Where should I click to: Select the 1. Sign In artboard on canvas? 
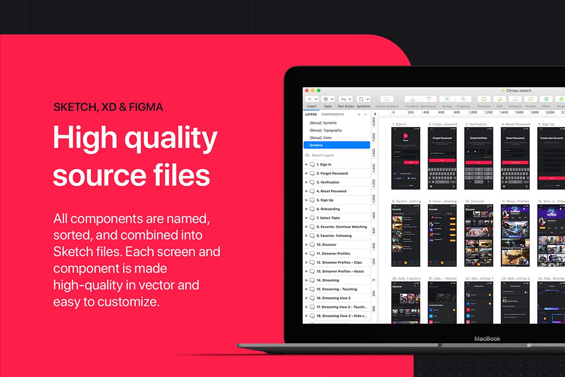(406, 158)
